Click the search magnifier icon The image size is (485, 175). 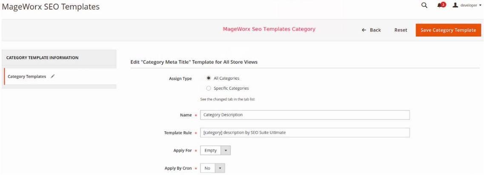424,6
